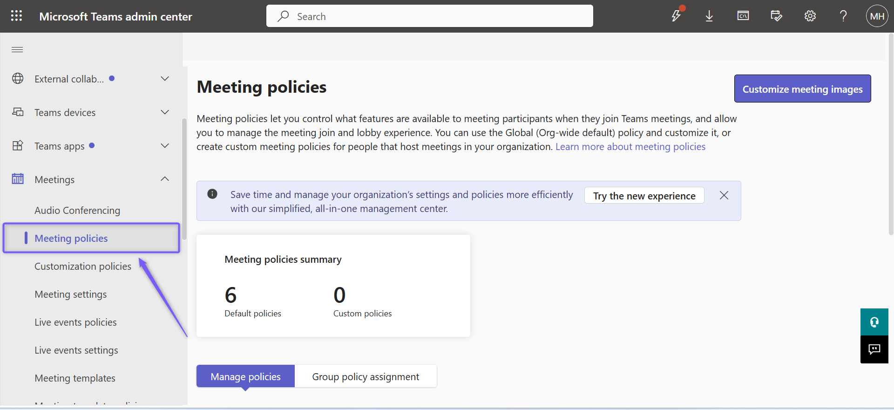Open Learn more about meeting policies link

pos(630,147)
